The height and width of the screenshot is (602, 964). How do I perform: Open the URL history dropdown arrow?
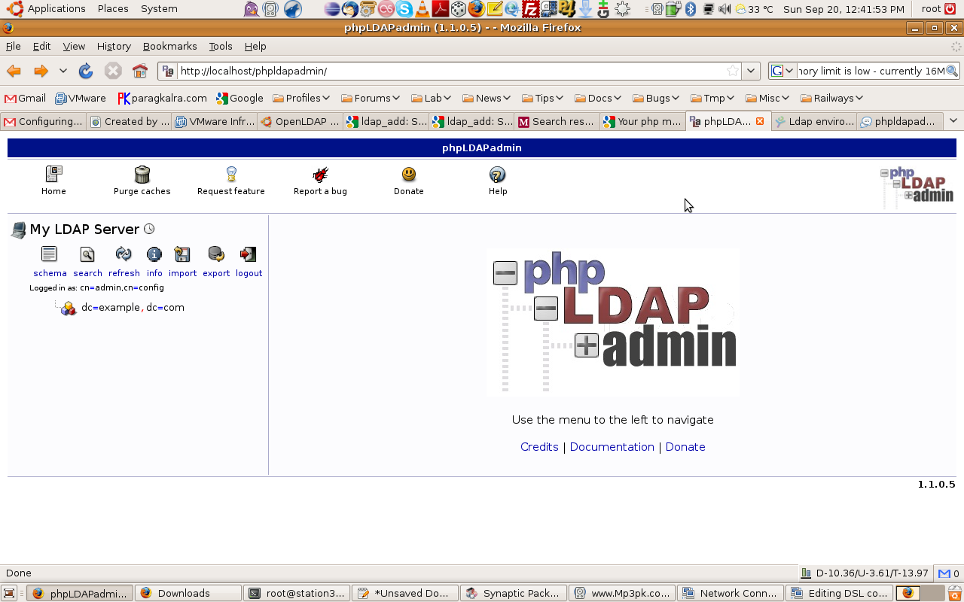(x=751, y=71)
